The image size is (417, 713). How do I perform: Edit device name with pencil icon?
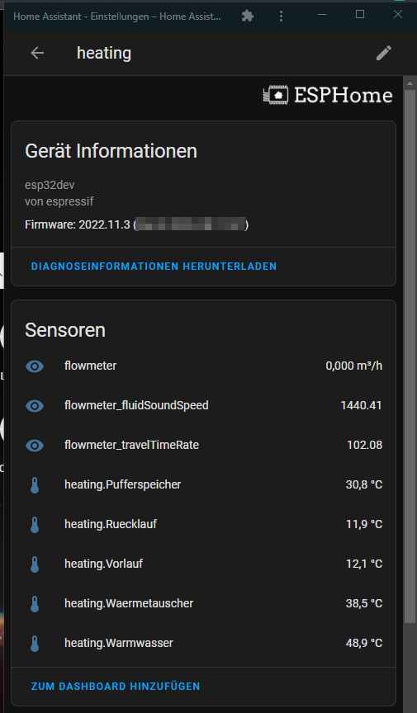click(x=384, y=53)
